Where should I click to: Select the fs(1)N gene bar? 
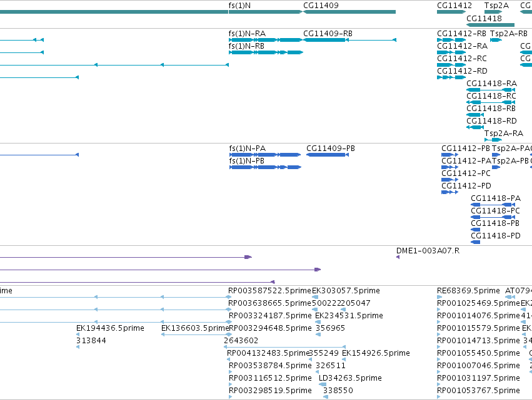click(265, 12)
